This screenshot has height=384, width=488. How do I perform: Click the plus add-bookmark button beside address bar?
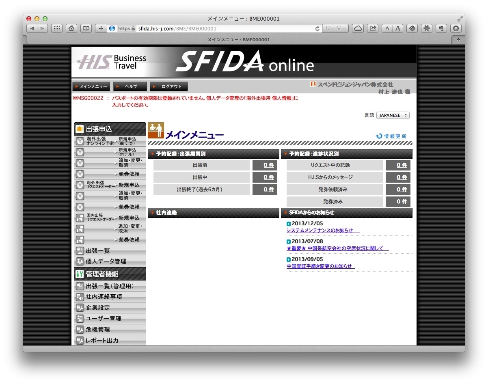click(101, 28)
